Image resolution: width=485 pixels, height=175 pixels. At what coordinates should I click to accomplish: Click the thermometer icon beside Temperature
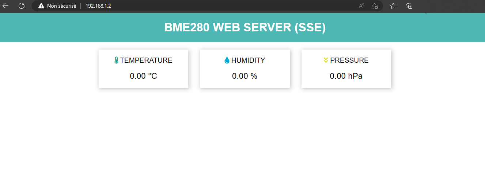[x=116, y=61]
